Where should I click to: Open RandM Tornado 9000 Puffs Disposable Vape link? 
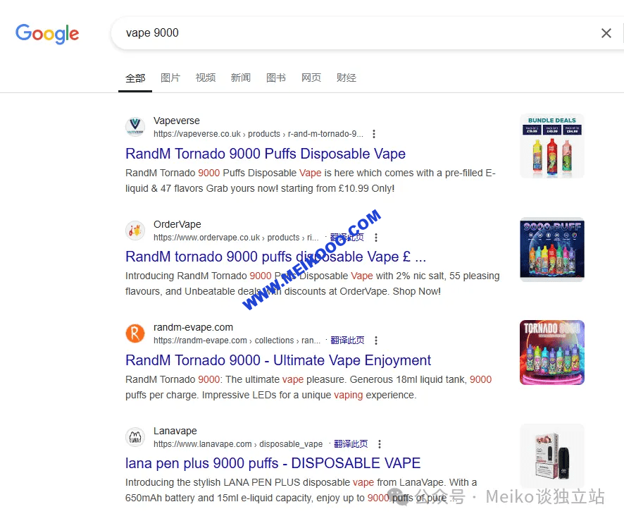266,154
